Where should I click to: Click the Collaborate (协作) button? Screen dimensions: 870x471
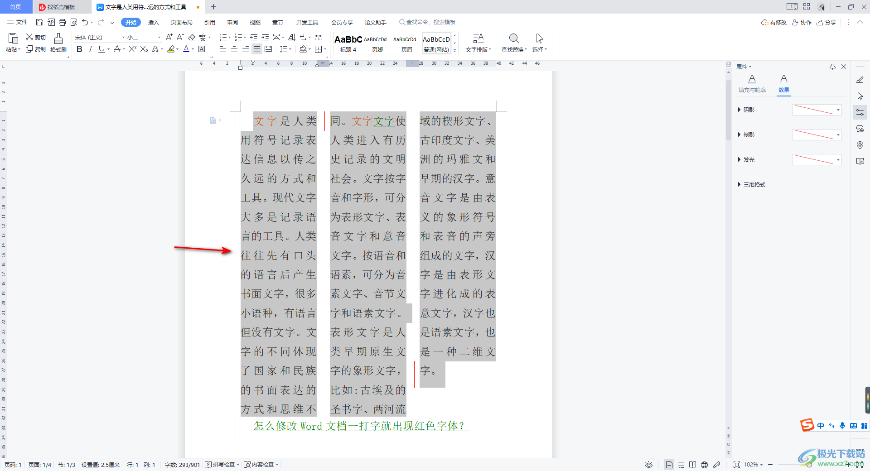pyautogui.click(x=802, y=22)
